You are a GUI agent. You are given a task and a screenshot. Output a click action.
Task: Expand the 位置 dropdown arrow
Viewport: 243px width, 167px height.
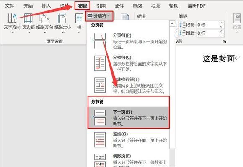pos(237,33)
